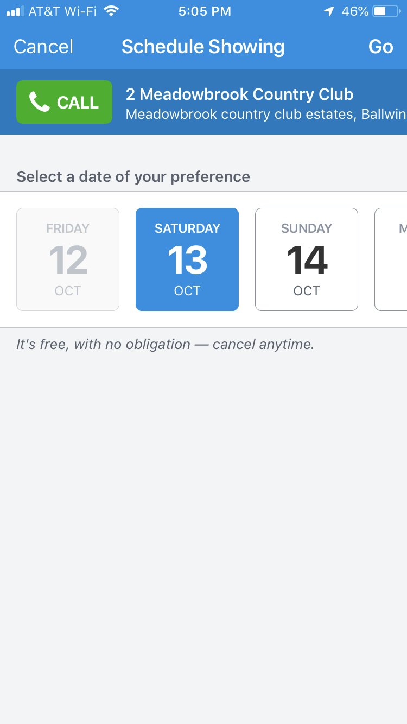Select Sunday 14 Oct date card
The height and width of the screenshot is (724, 407).
point(307,259)
